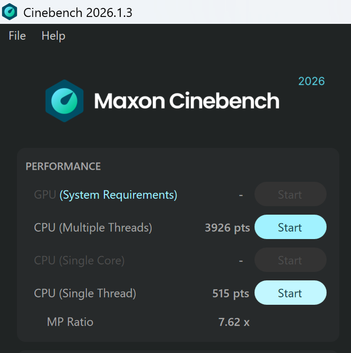Select the CPU (Multiple Threads) label

pos(93,227)
